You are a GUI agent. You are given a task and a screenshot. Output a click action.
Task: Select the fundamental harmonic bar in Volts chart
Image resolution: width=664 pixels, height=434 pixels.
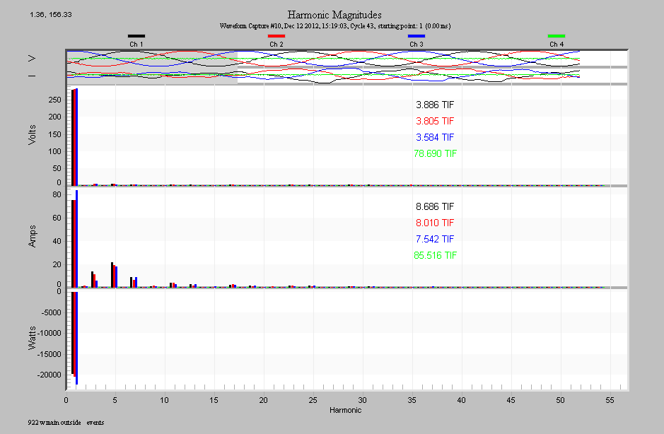73,134
